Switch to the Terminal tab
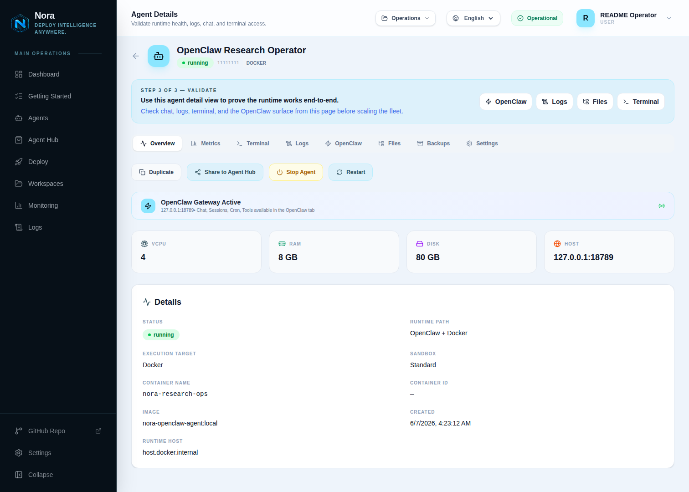 (x=253, y=143)
